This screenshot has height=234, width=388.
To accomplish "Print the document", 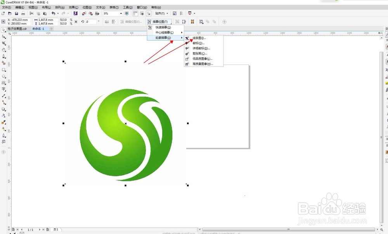I will [x=23, y=13].
